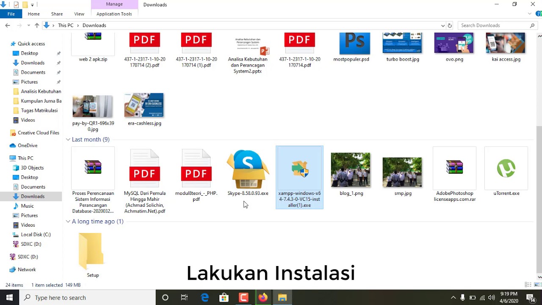Open Microsoft Edge from the taskbar
Image resolution: width=542 pixels, height=305 pixels.
point(205,297)
